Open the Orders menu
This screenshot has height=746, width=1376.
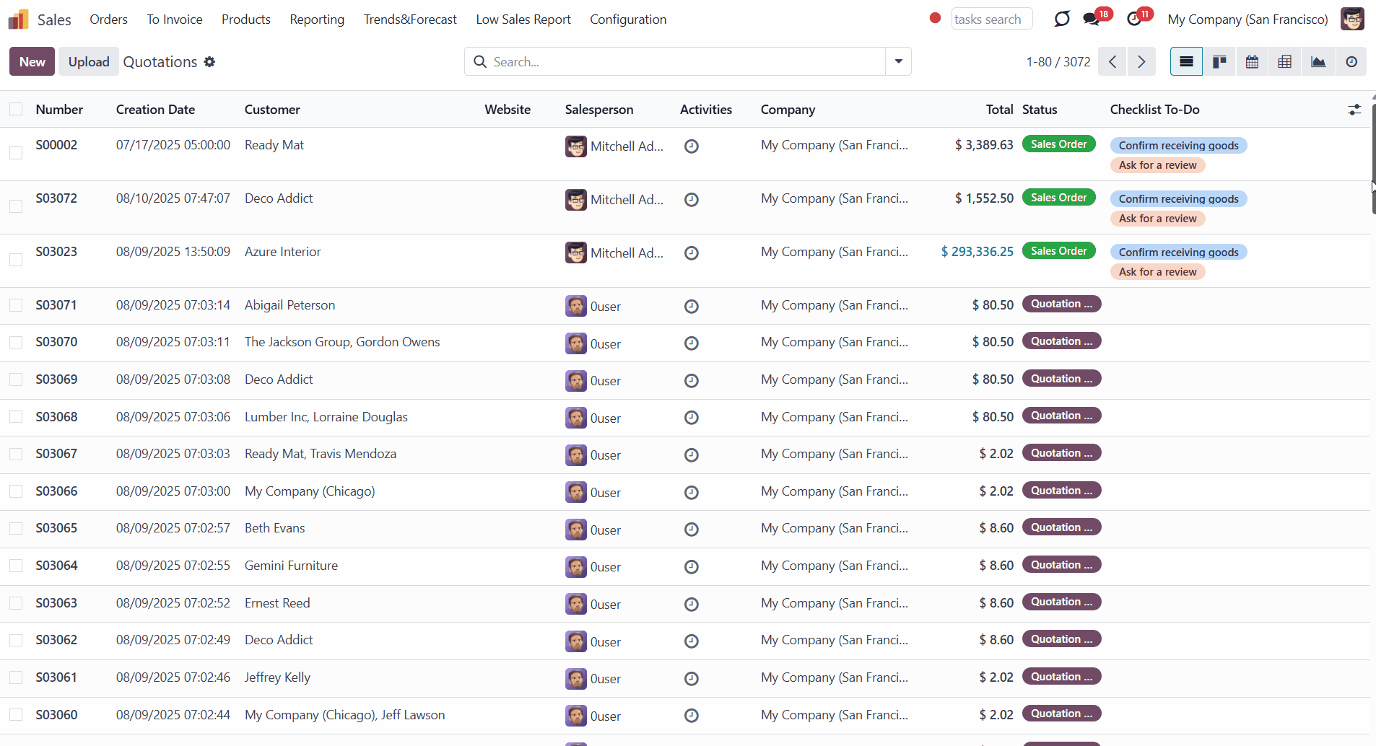point(108,19)
